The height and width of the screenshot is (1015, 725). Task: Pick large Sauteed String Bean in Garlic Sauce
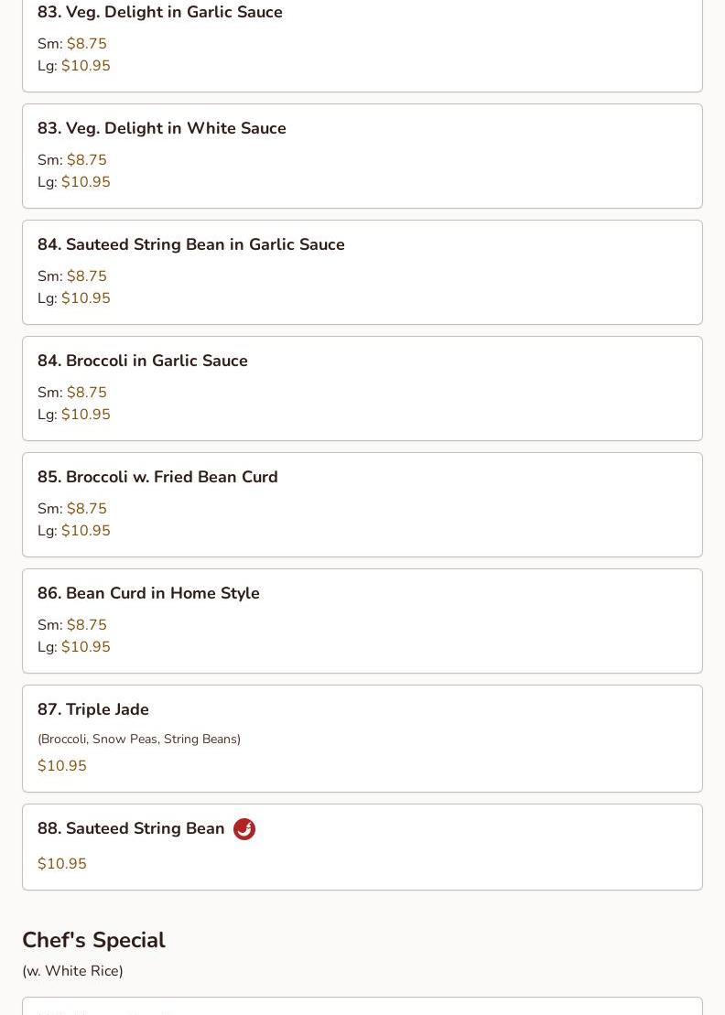point(86,298)
